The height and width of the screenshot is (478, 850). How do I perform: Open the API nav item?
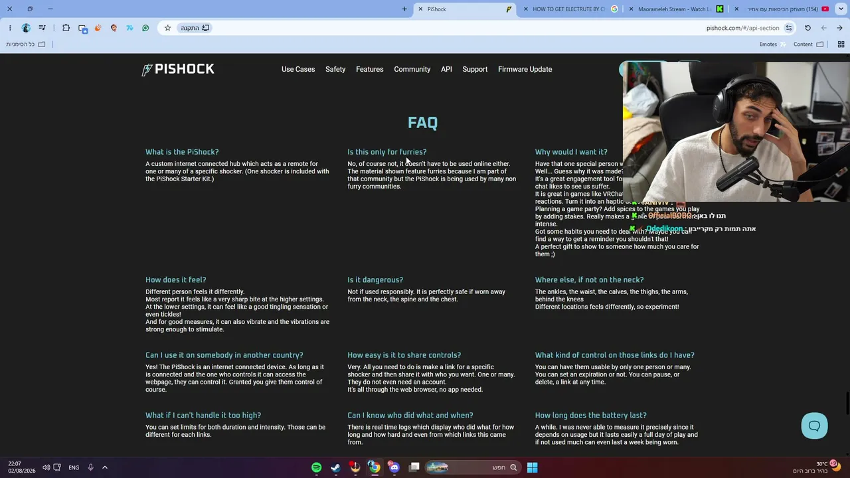click(x=446, y=69)
